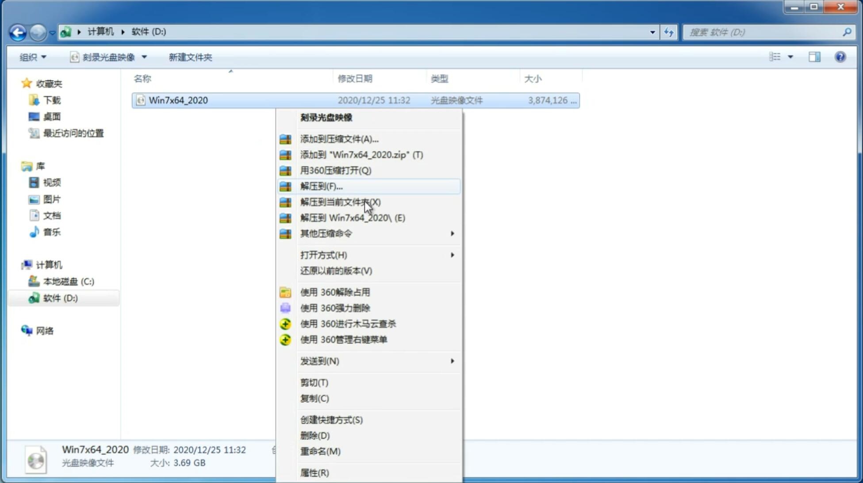Select 添加到压缩文件 archive option
The height and width of the screenshot is (483, 863).
(339, 139)
